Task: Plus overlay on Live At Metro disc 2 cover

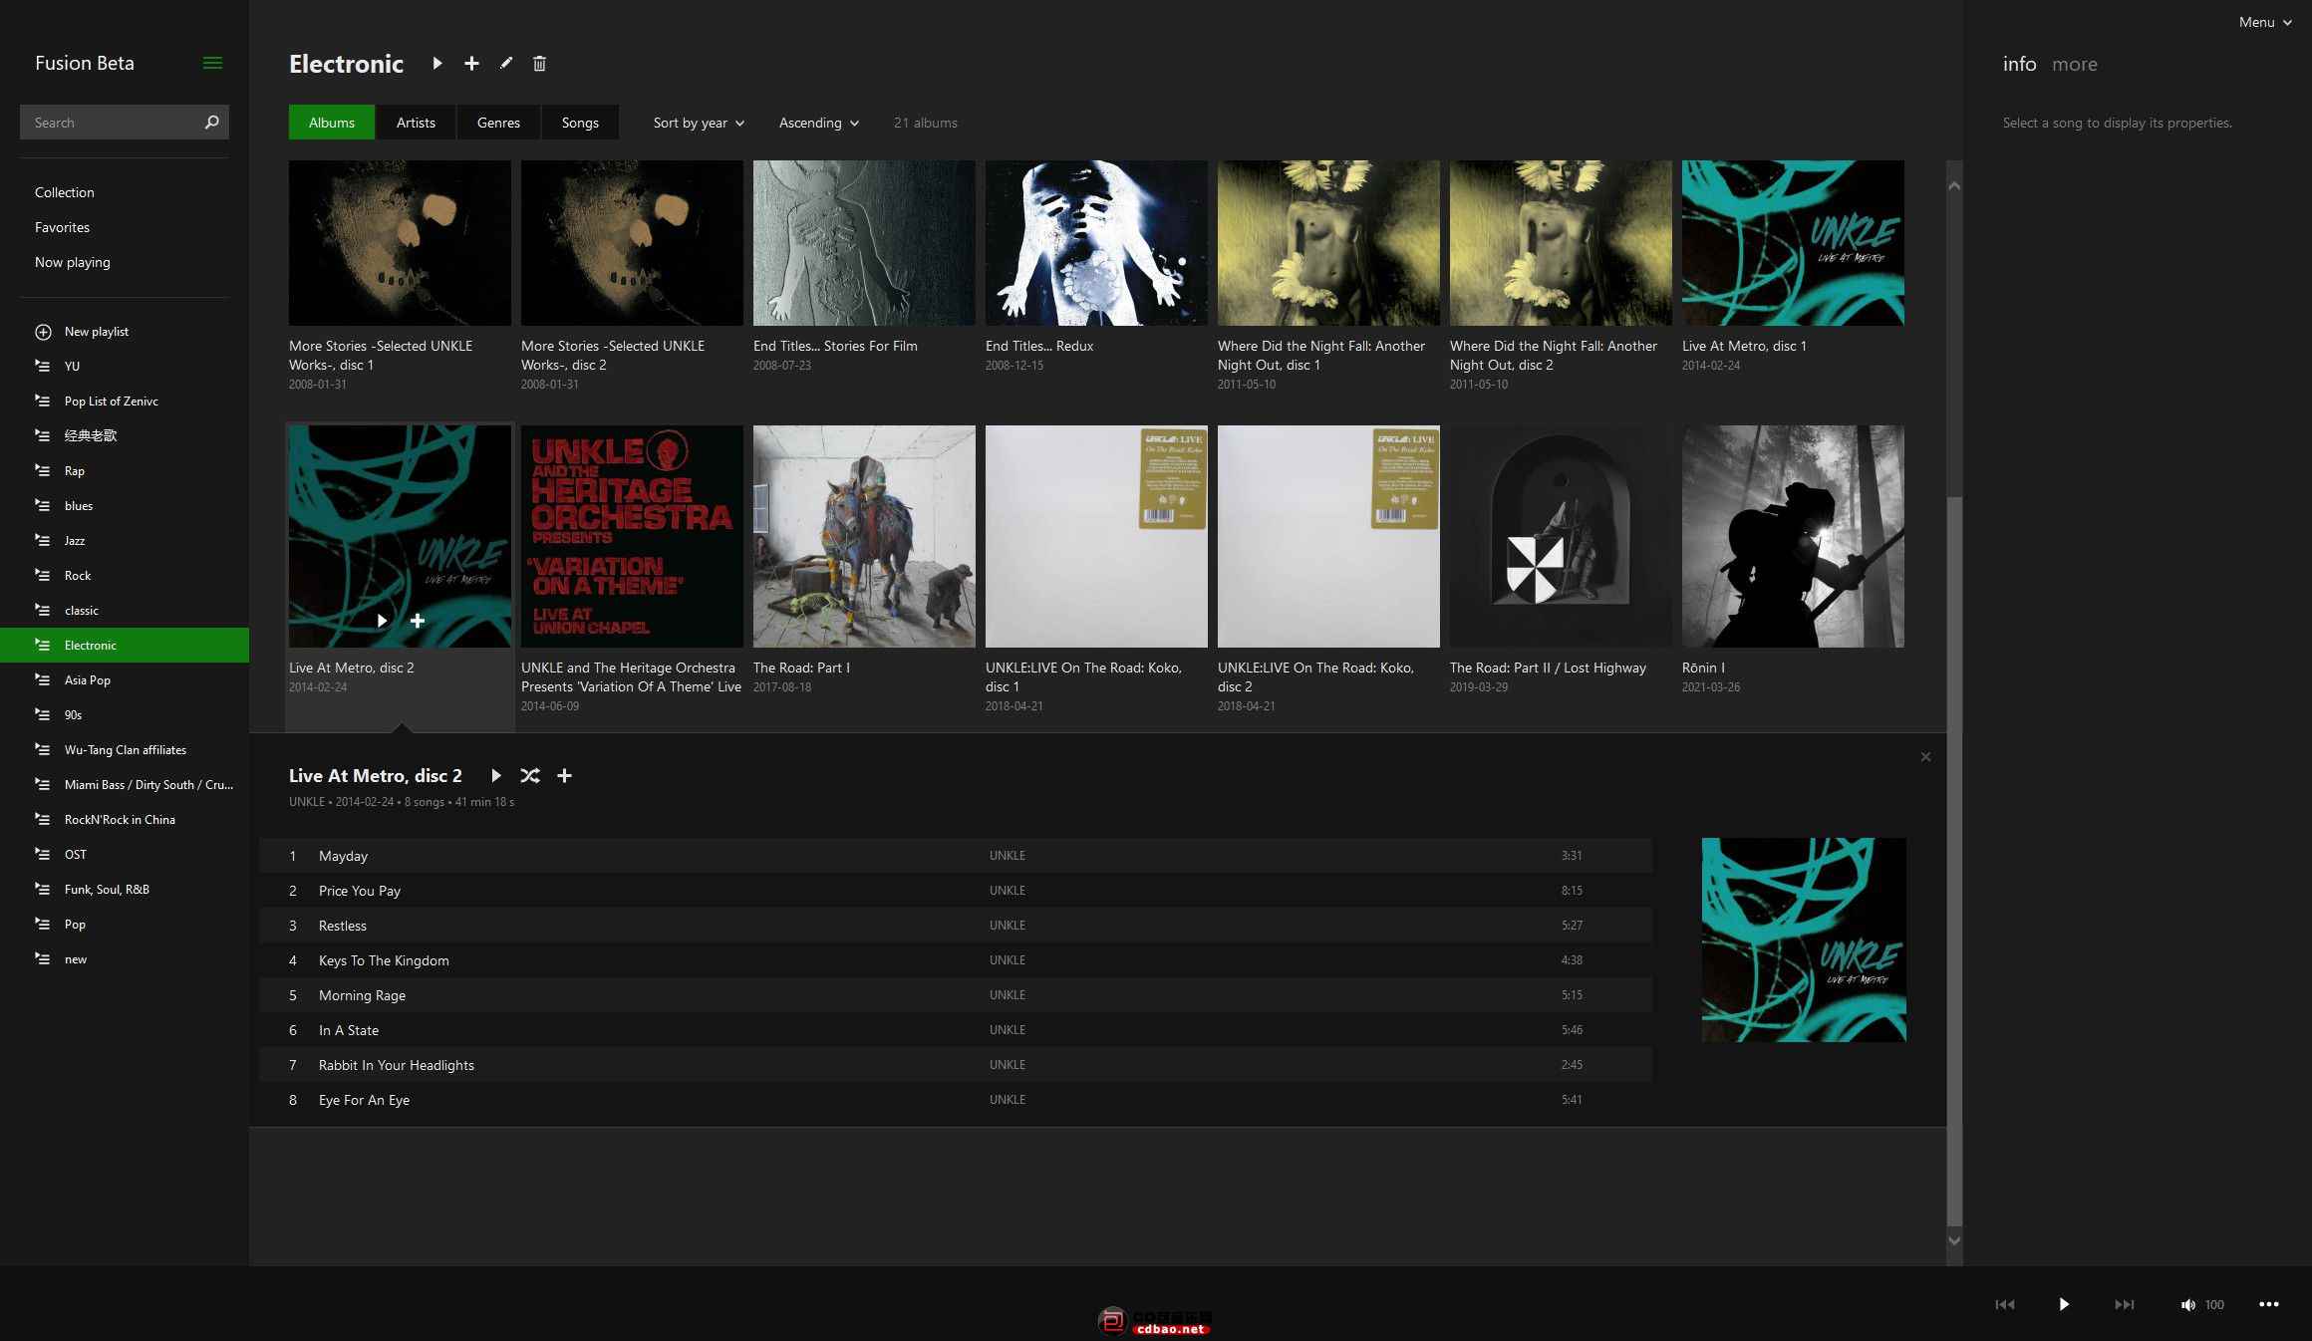Action: [x=418, y=621]
